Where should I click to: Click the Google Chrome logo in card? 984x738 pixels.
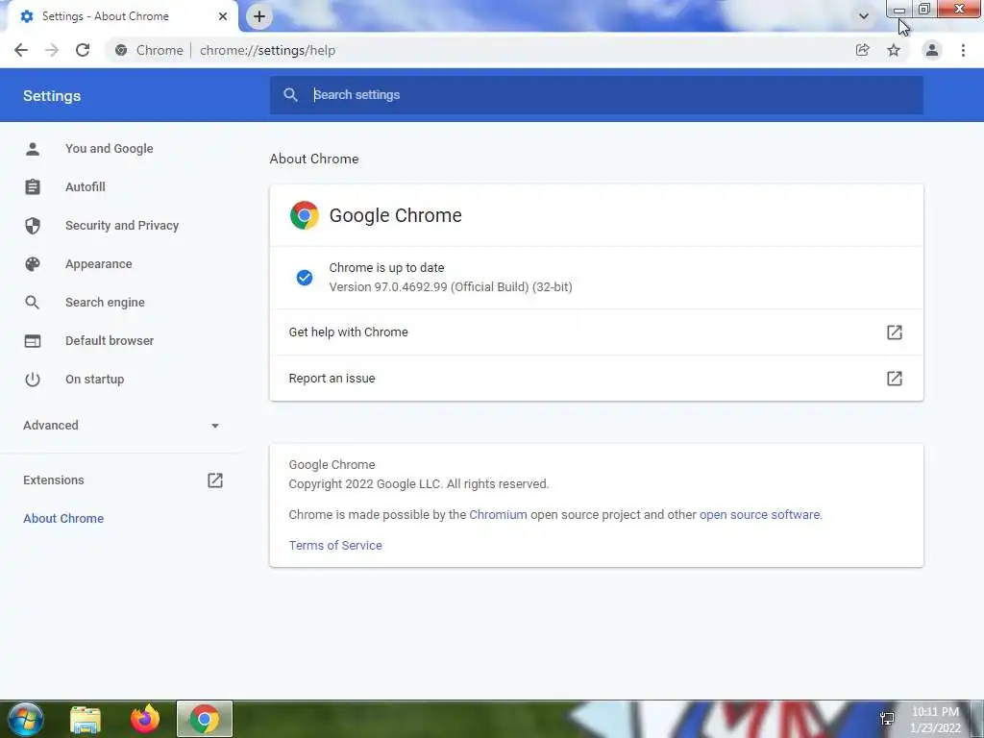(305, 215)
